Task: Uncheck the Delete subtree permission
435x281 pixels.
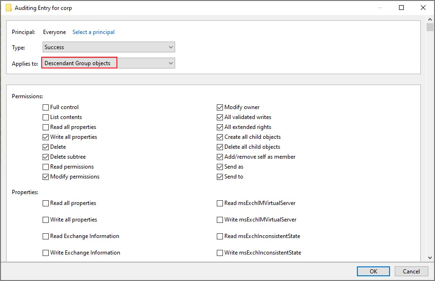Action: (46, 157)
